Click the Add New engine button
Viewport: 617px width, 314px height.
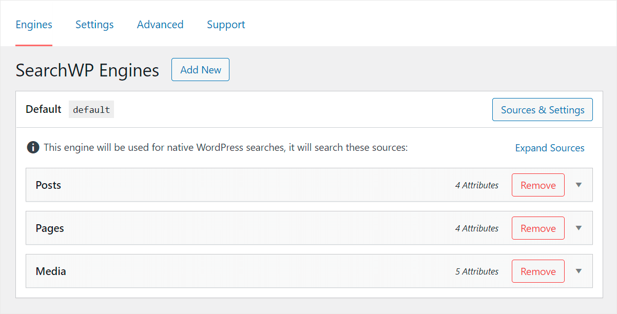[x=200, y=70]
